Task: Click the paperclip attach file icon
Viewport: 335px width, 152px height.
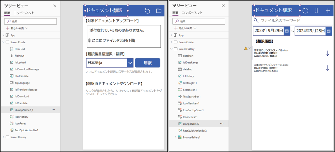Action: pos(89,41)
